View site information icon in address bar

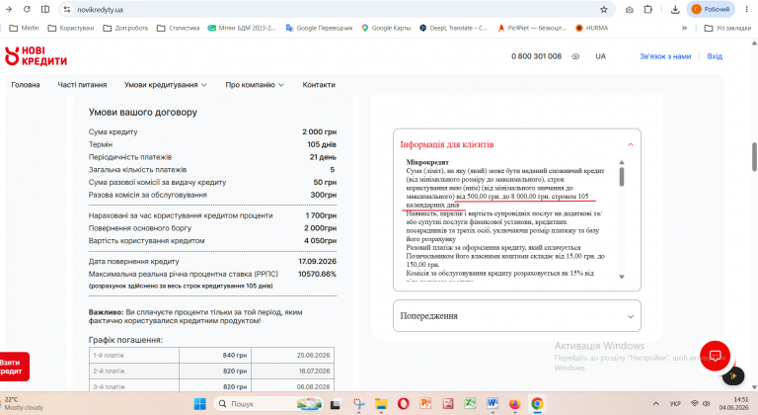click(x=67, y=9)
